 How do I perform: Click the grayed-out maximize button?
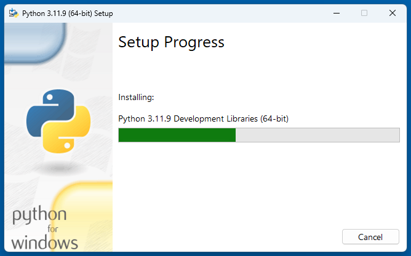click(364, 13)
